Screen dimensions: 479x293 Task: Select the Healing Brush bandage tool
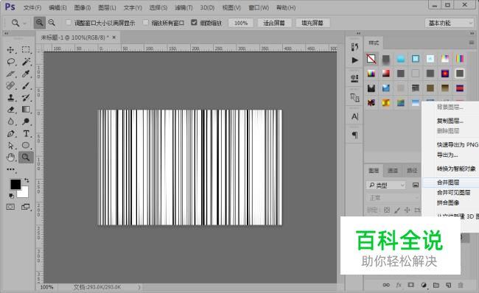coord(11,85)
